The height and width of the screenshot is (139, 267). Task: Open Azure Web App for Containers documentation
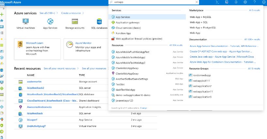pyautogui.click(x=223, y=62)
